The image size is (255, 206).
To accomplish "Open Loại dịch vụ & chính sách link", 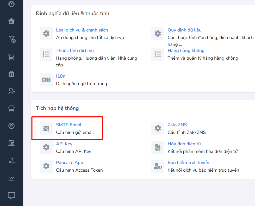I will (82, 30).
